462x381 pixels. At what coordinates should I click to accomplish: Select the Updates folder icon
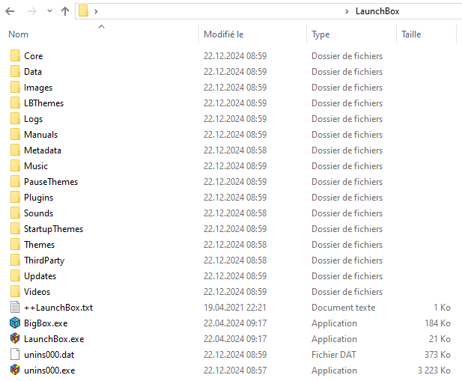click(15, 275)
